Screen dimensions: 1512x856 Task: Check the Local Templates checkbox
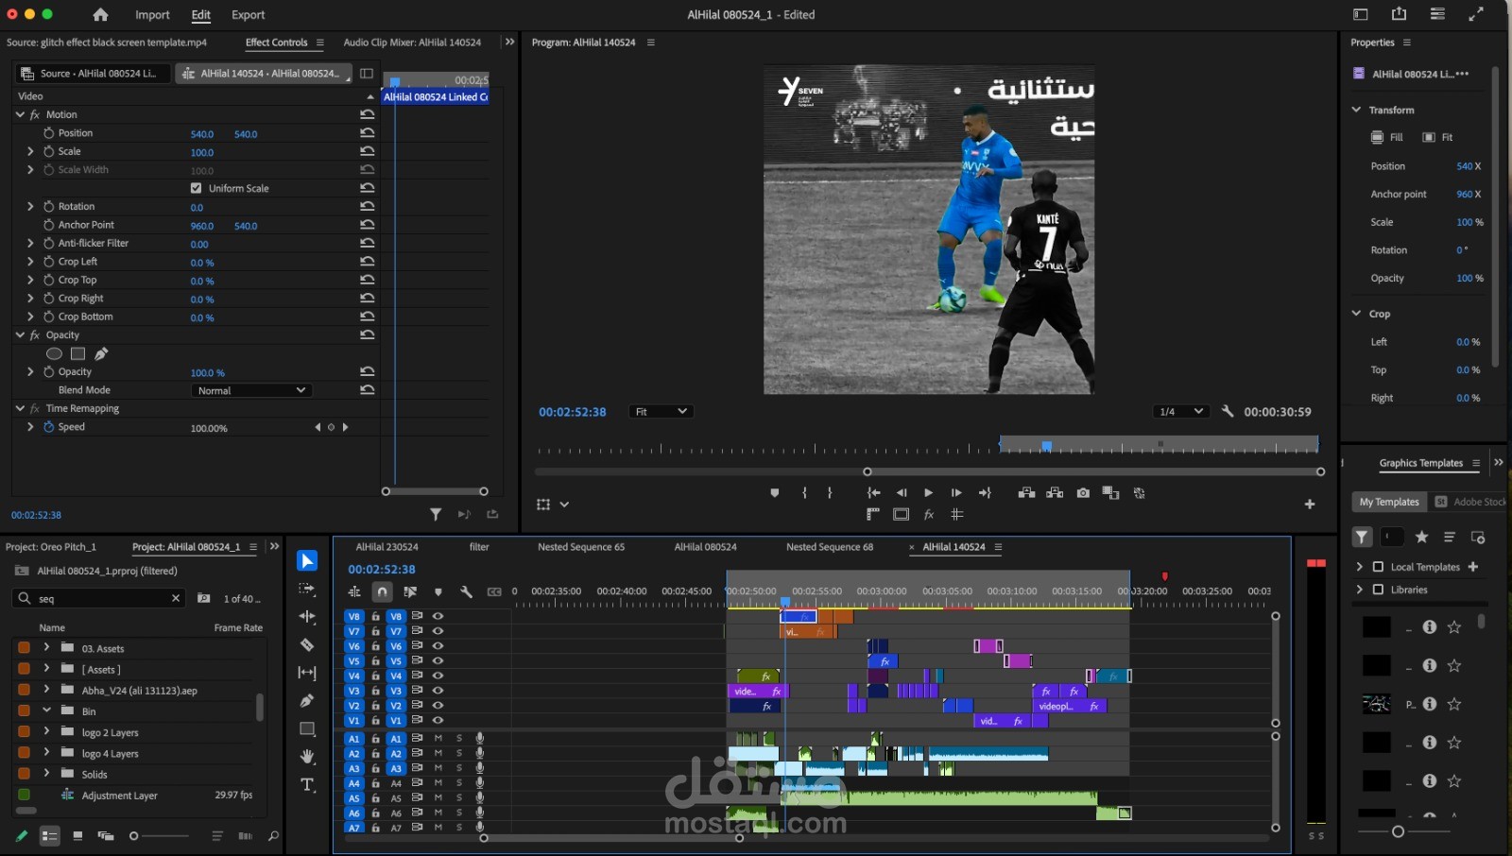(x=1378, y=567)
